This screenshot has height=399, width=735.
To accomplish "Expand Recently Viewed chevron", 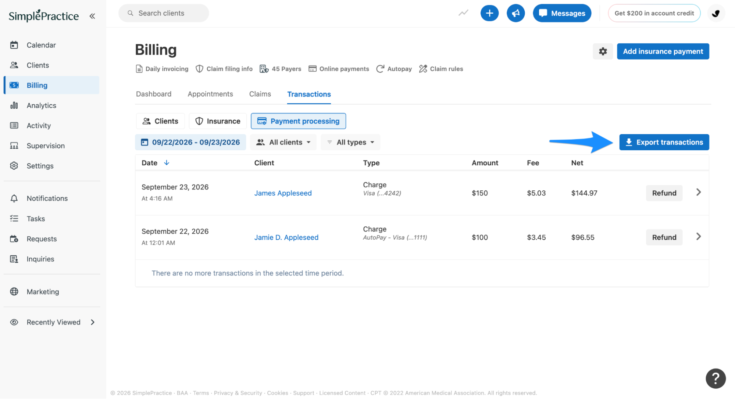I will click(x=93, y=322).
